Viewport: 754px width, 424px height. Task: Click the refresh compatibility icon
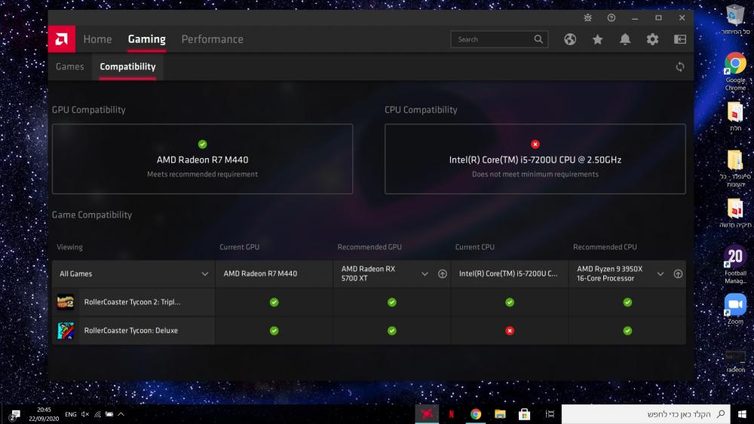[680, 67]
